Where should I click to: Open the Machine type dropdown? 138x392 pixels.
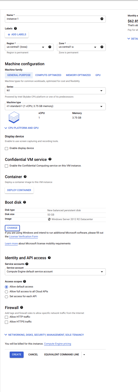[55, 106]
